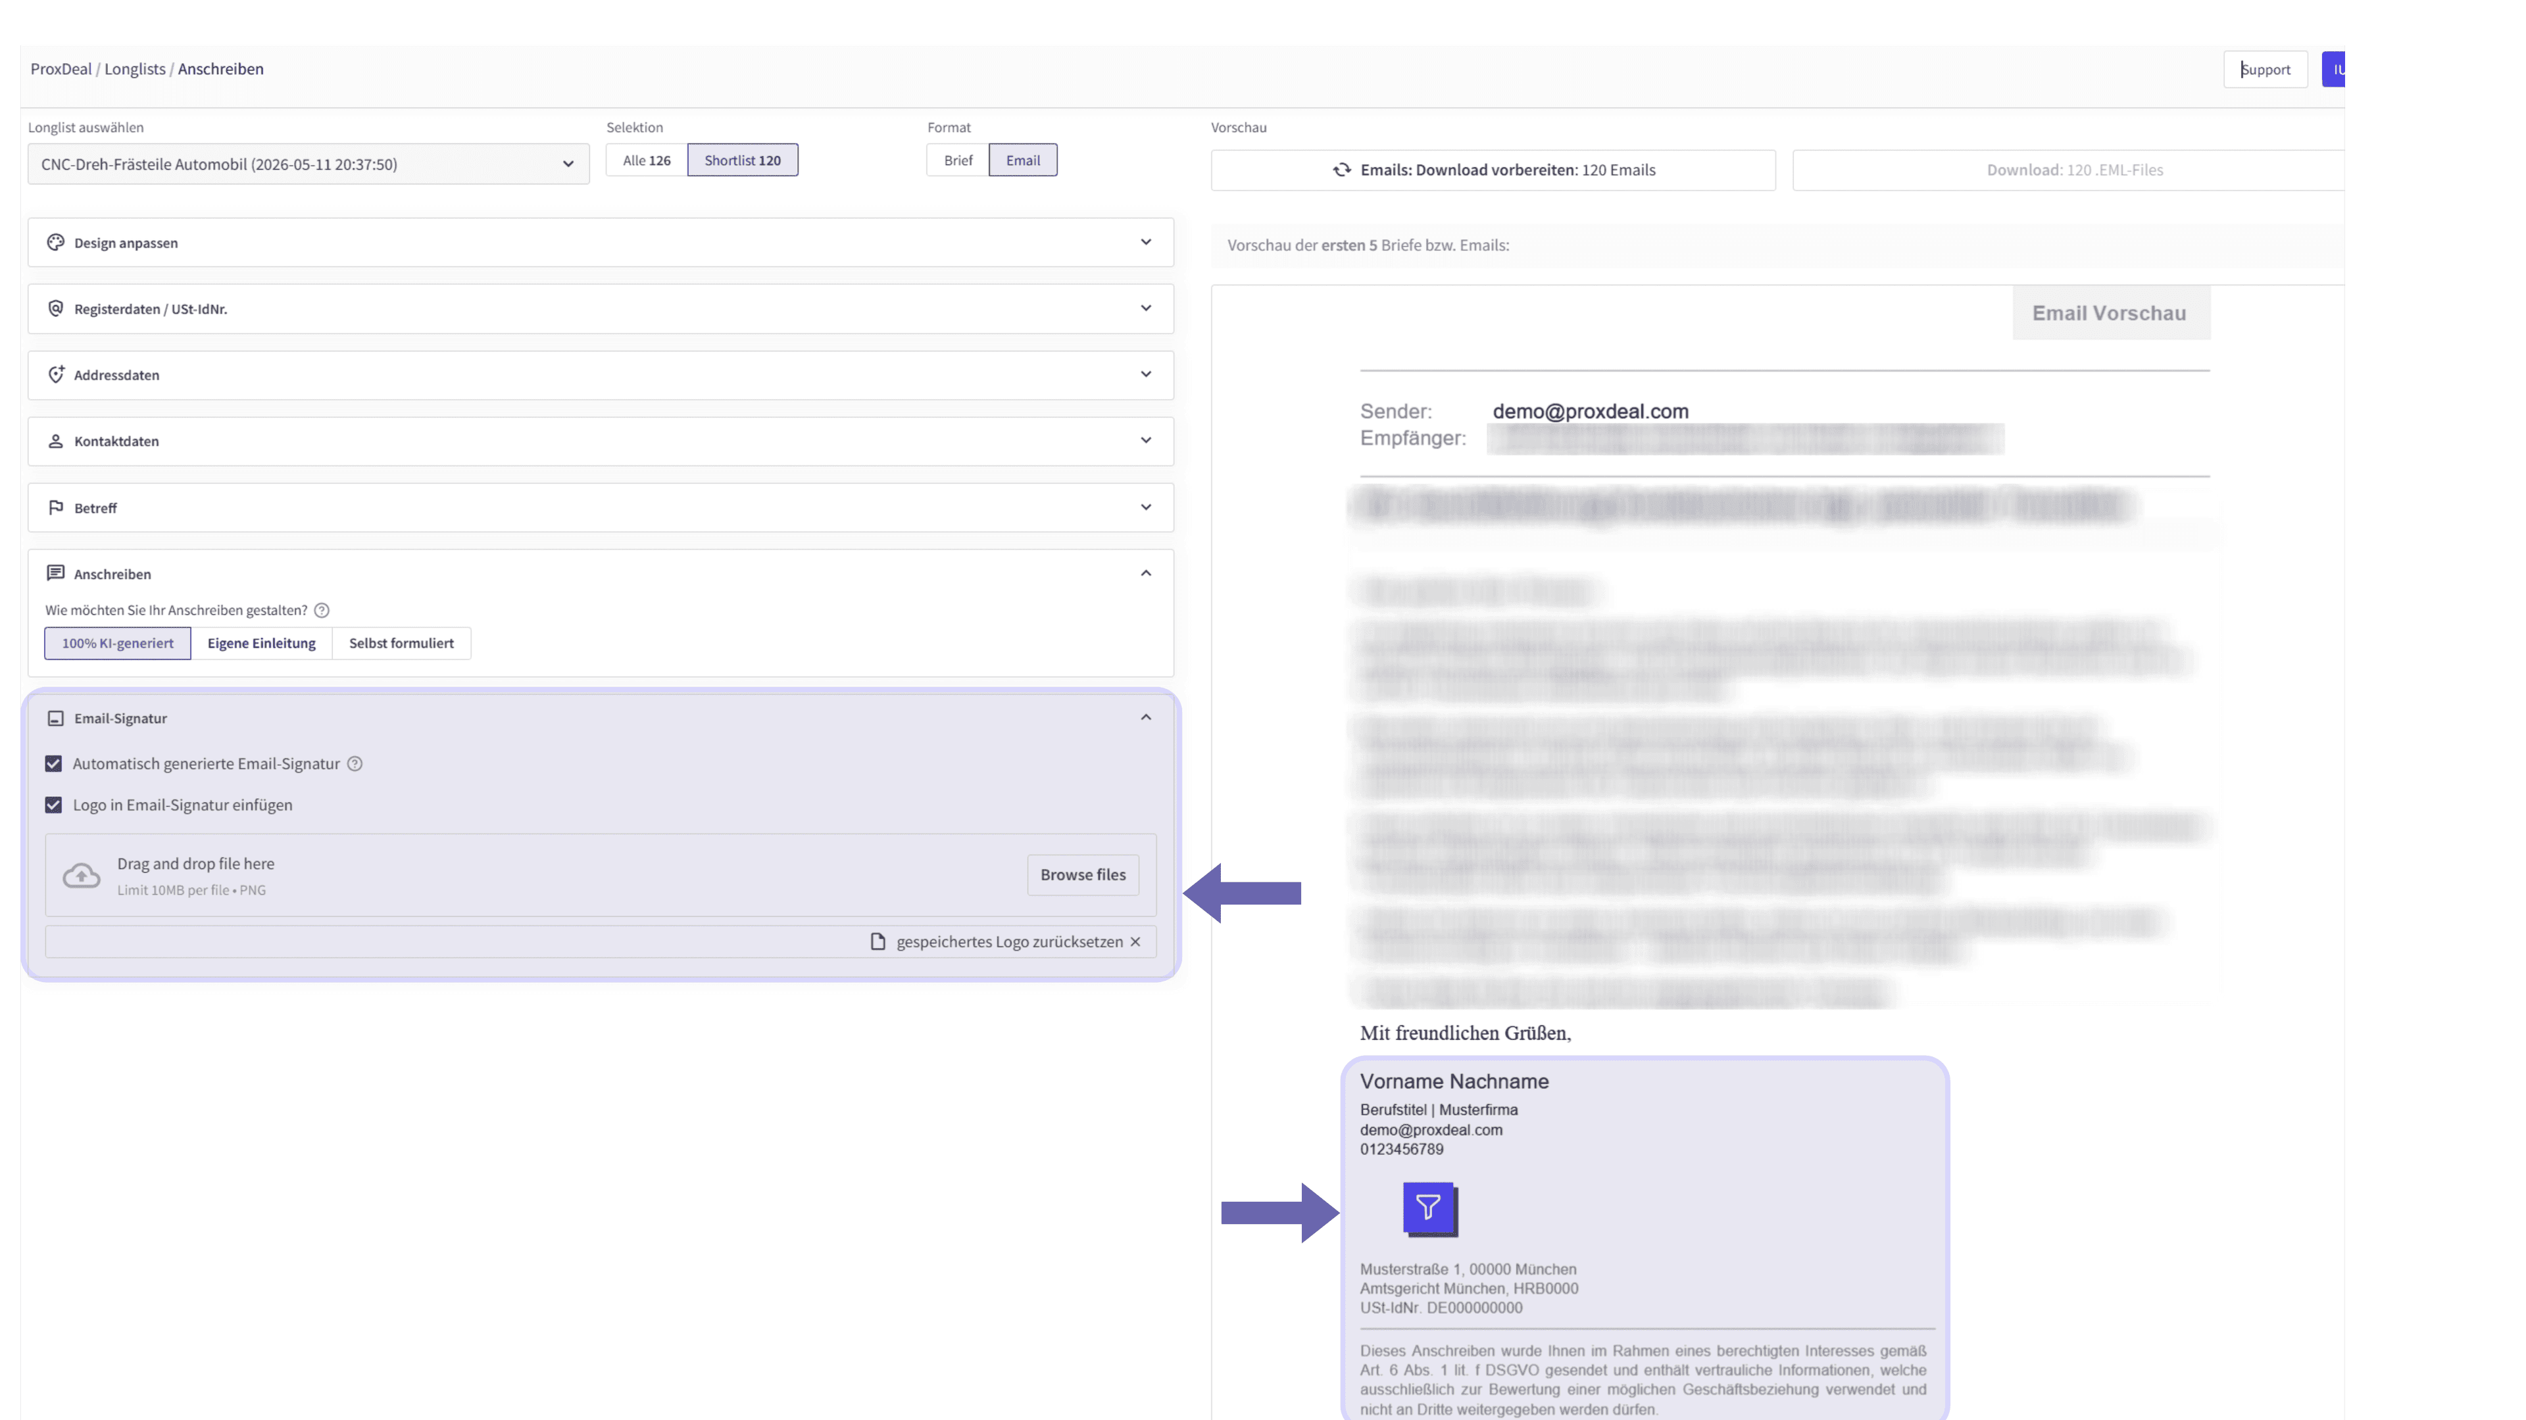
Task: Uncheck Automatisch generierte Email-Signatur
Action: (54, 765)
